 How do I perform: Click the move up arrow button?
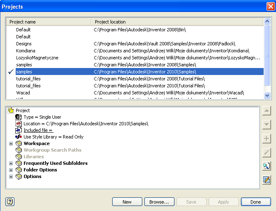[267, 110]
